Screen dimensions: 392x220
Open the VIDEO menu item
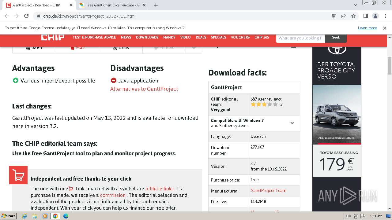[186, 37]
